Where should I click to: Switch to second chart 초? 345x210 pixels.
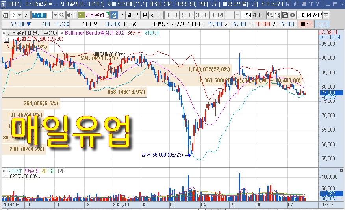152,15
